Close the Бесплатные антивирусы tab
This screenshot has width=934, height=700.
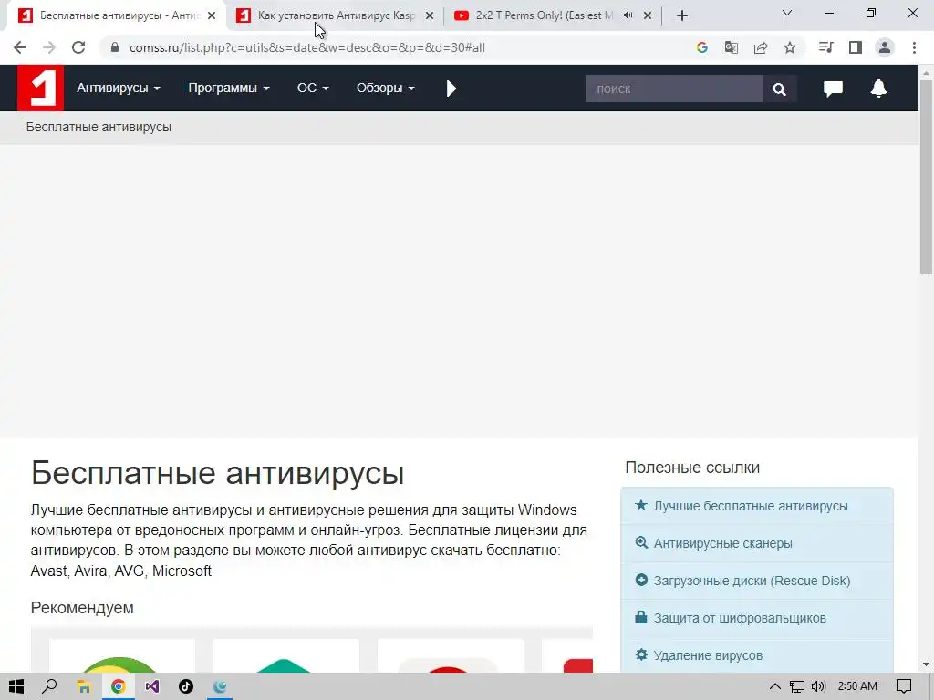[212, 15]
